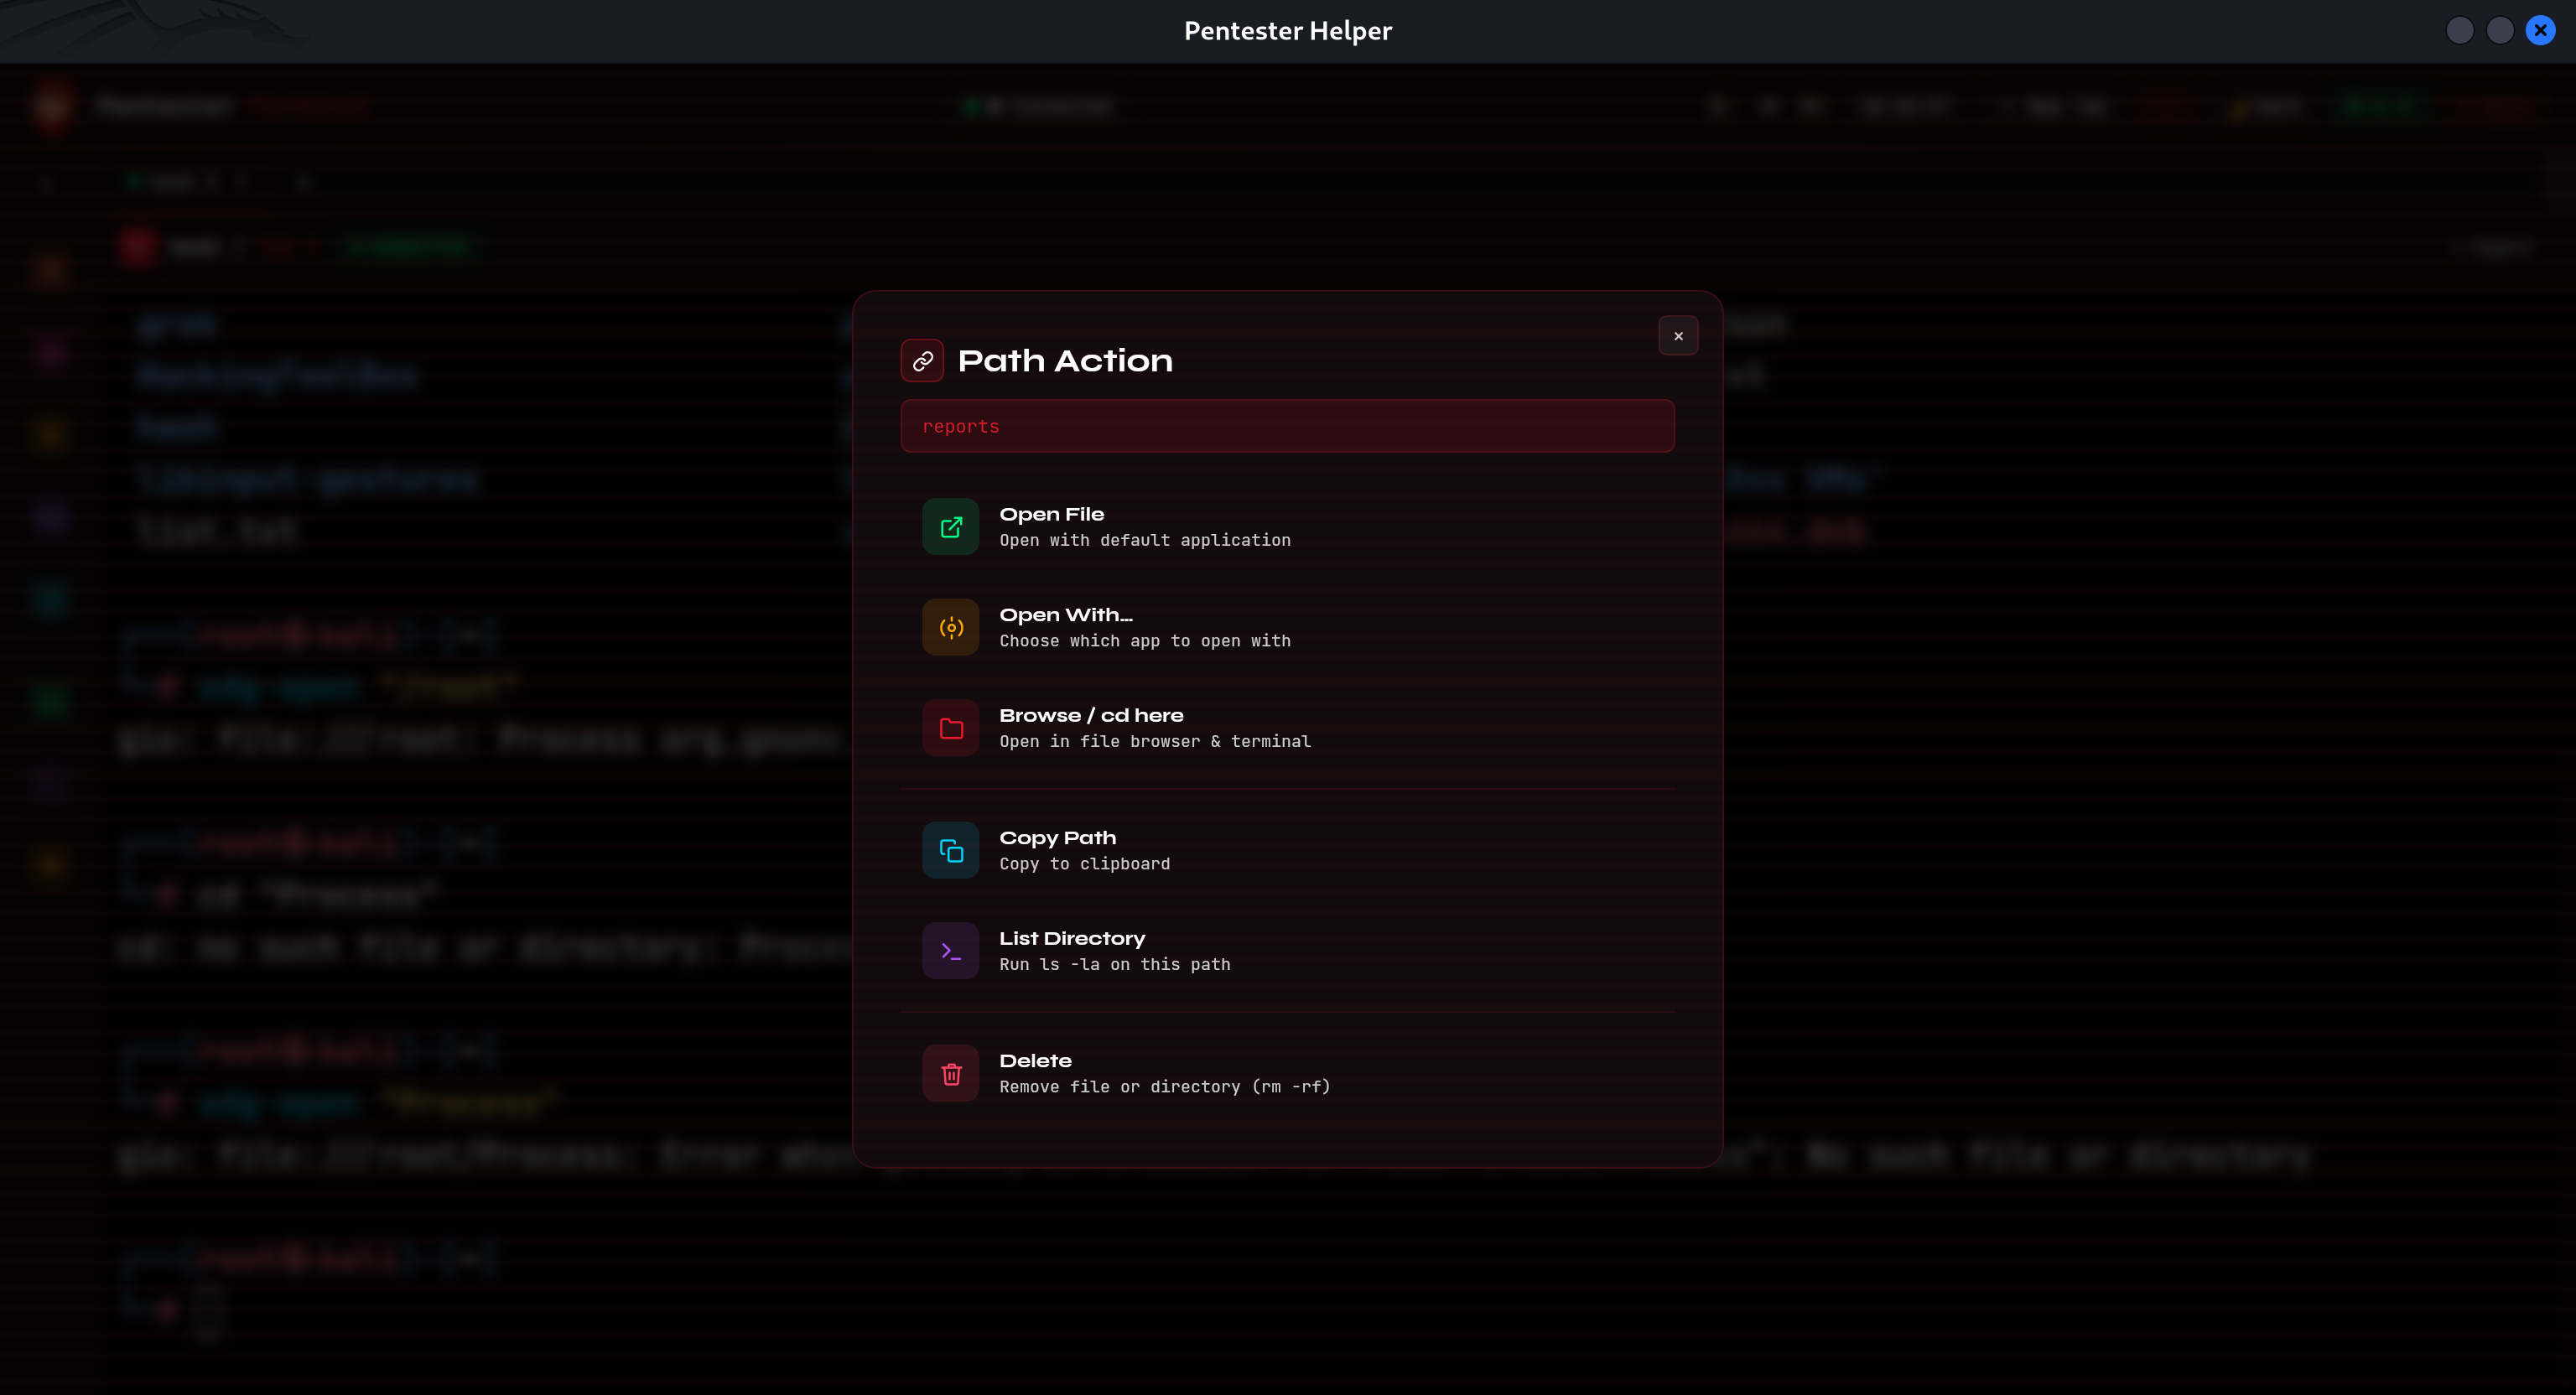Choose Delete to remove the path
Screen dimensions: 2576x1395
[x=1035, y=1061]
